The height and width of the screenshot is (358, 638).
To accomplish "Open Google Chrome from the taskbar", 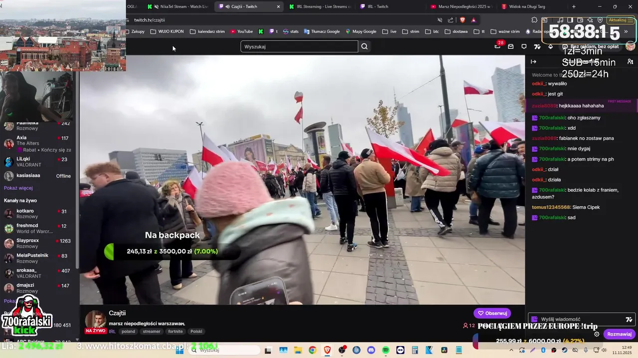I will (x=312, y=350).
